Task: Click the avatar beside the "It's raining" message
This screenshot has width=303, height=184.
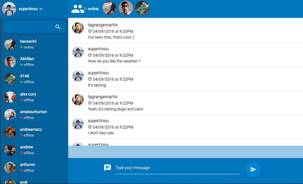Action: coord(78,76)
